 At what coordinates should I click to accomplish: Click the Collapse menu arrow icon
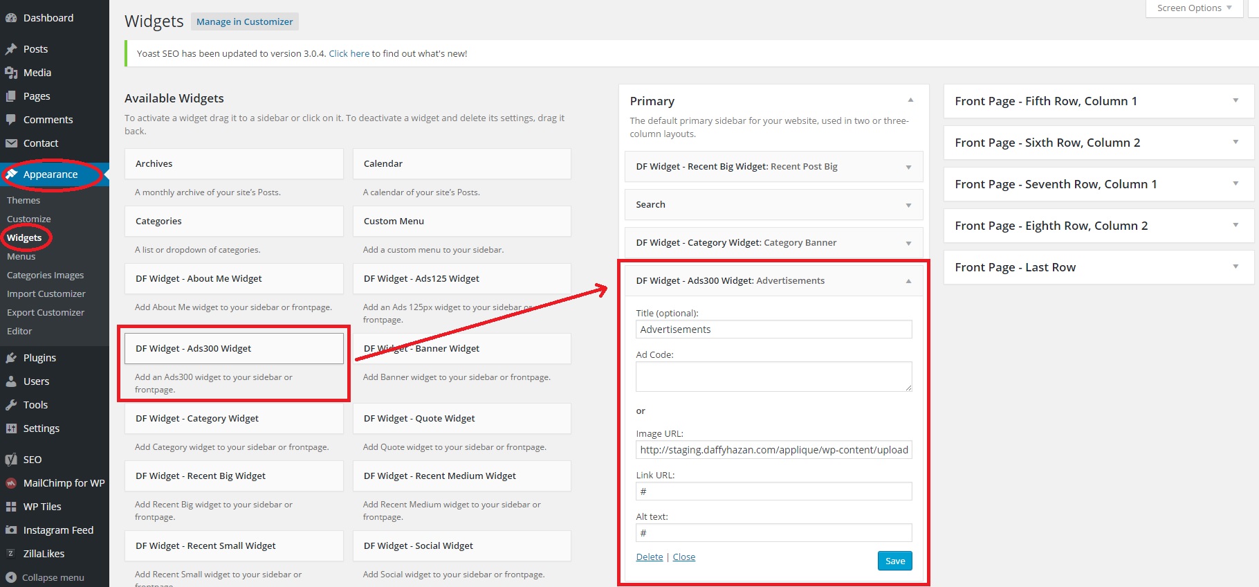point(11,577)
